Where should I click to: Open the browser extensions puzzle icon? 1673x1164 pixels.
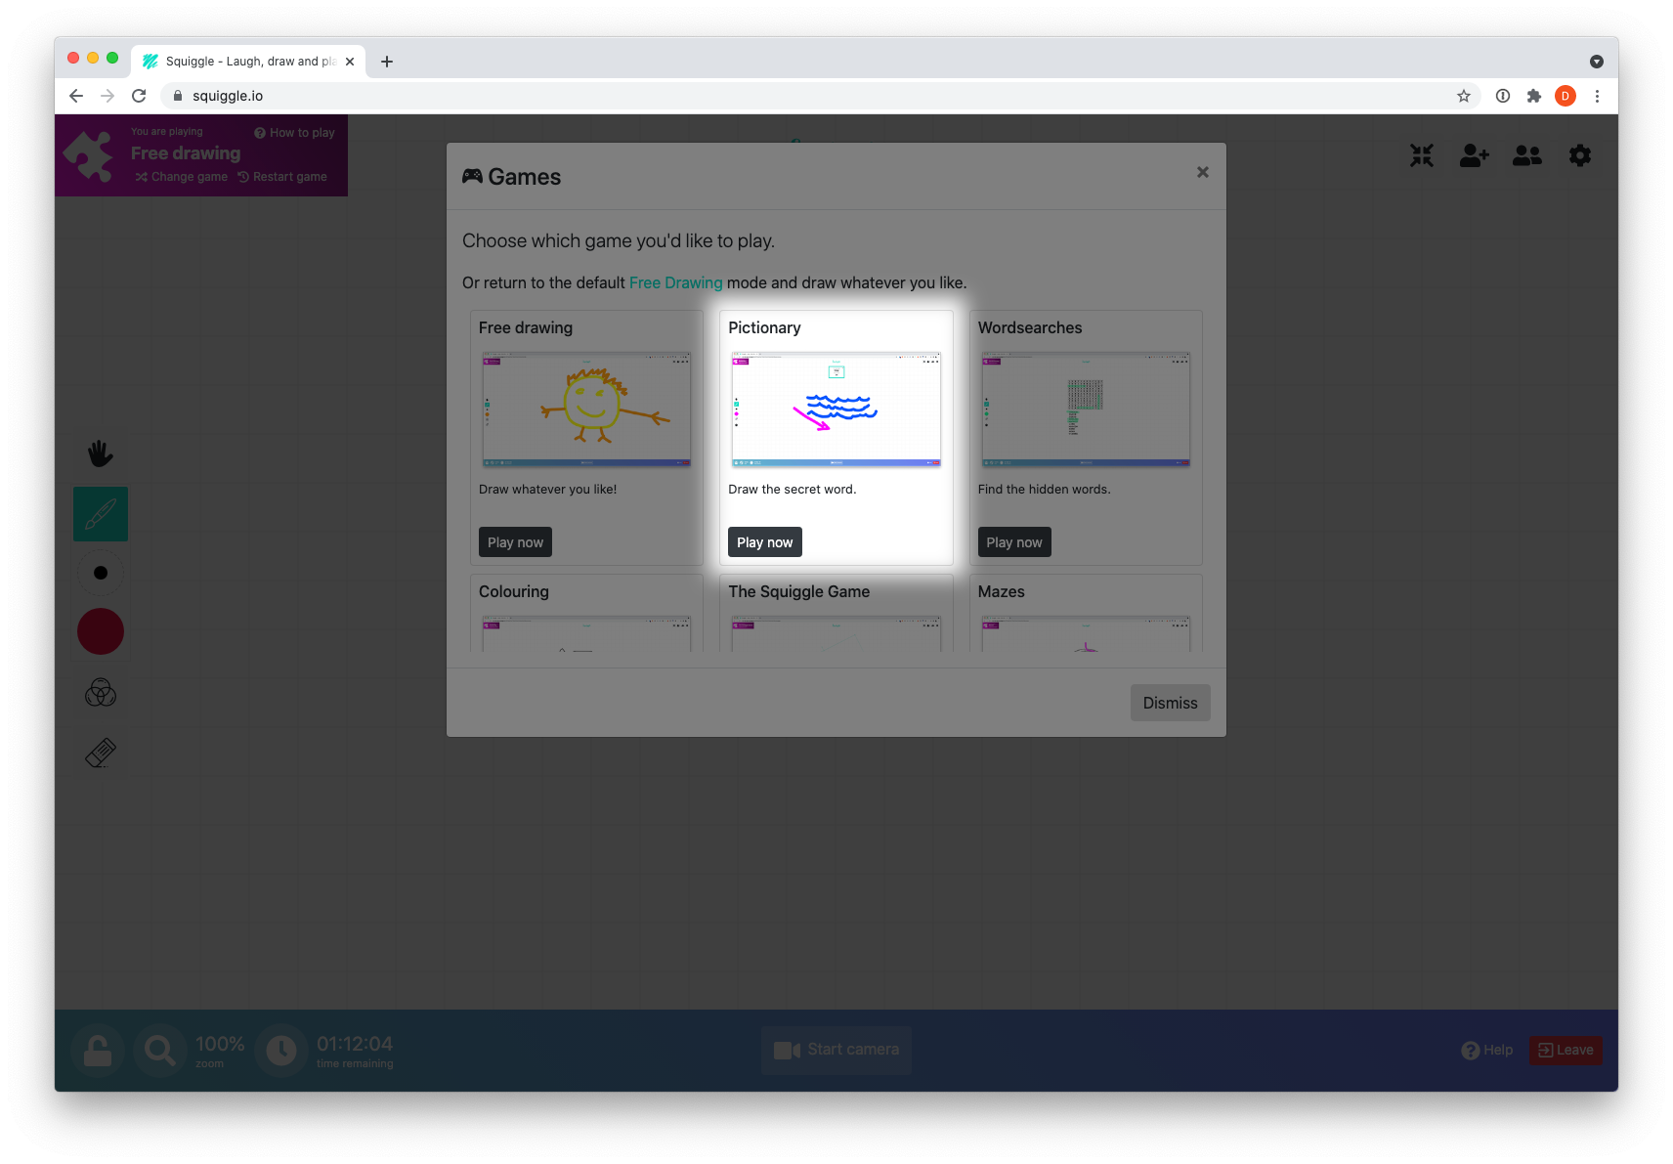[x=1534, y=96]
